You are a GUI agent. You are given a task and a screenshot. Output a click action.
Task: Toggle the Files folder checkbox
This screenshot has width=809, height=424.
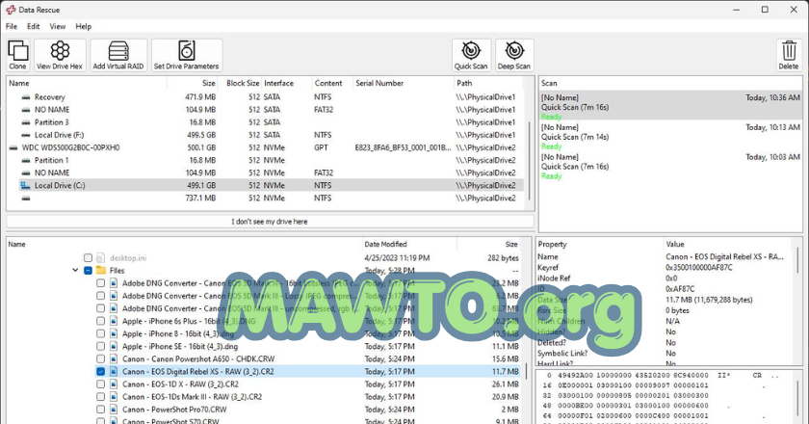89,271
